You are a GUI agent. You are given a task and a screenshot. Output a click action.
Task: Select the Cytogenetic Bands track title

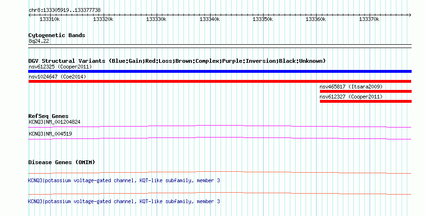pos(57,35)
